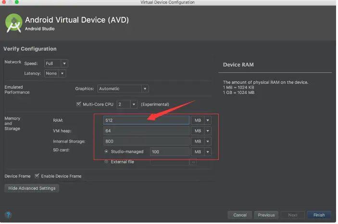Open the help question mark icon
338x224 pixels.
point(8,215)
